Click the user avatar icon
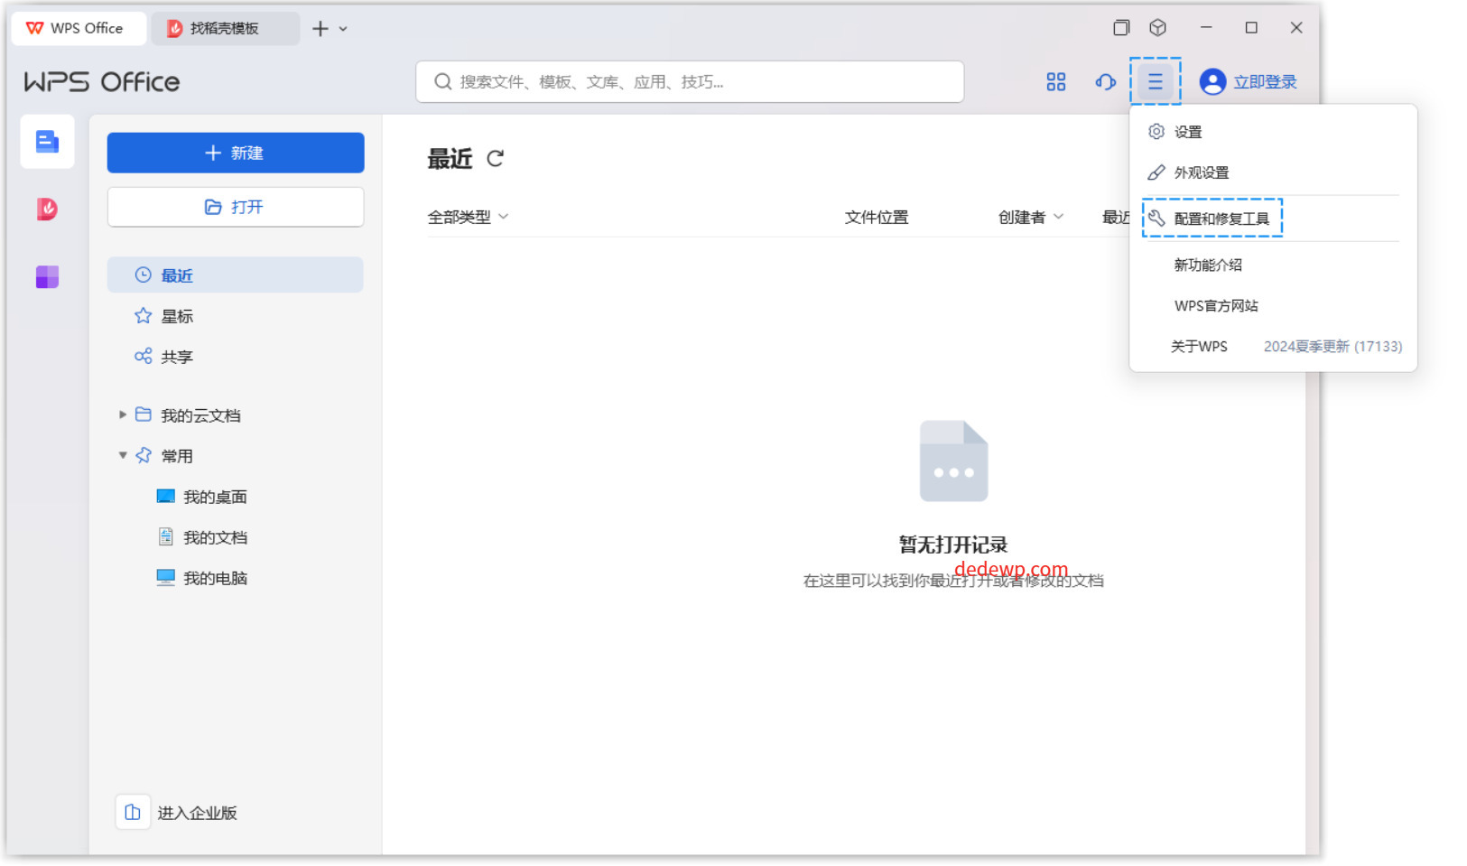Image resolution: width=1467 pixels, height=866 pixels. tap(1212, 82)
